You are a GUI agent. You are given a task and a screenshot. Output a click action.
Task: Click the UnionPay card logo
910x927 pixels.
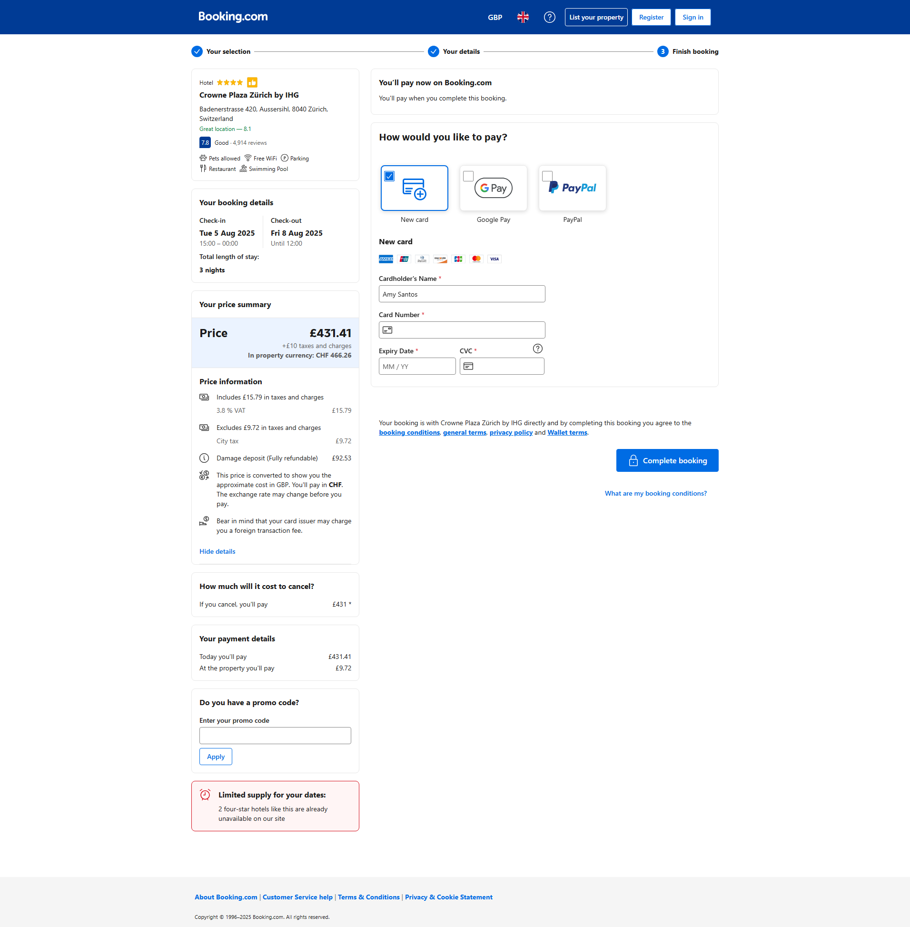tap(405, 259)
